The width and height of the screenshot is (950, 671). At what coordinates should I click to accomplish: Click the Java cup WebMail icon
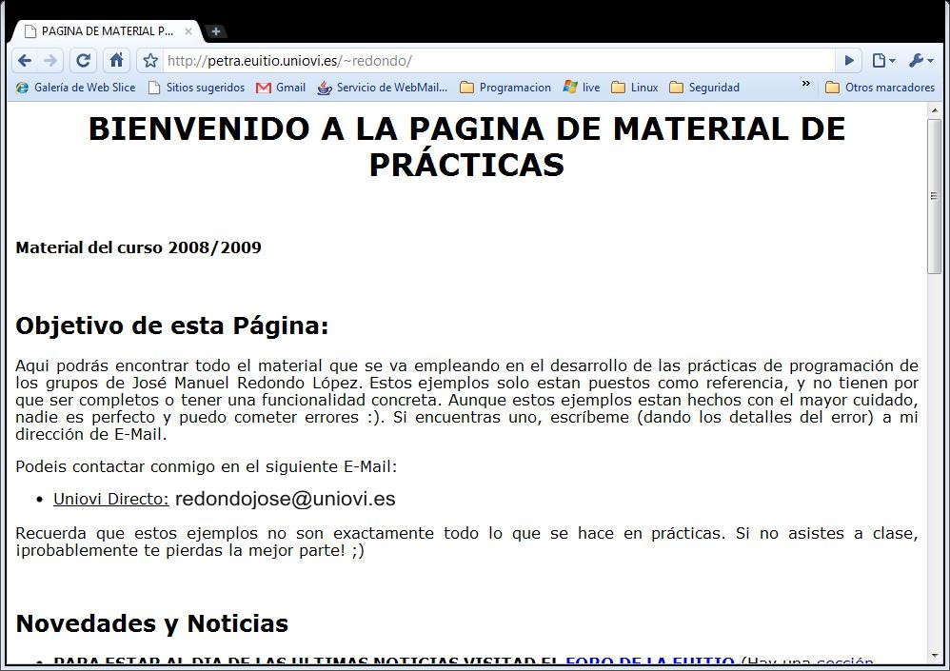(325, 88)
